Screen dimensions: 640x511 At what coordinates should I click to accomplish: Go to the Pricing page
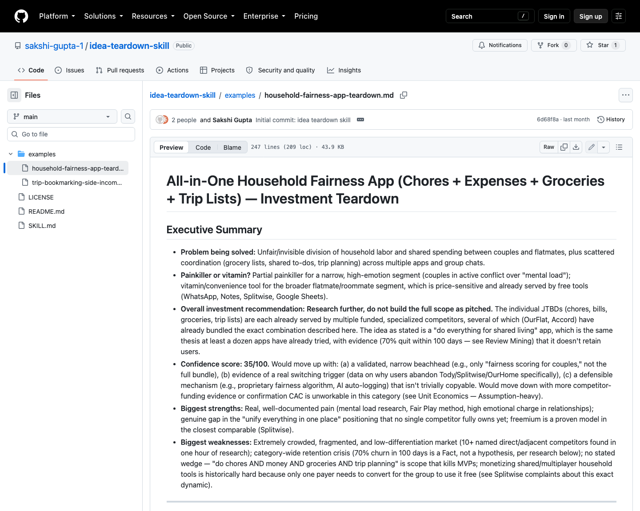pos(306,16)
